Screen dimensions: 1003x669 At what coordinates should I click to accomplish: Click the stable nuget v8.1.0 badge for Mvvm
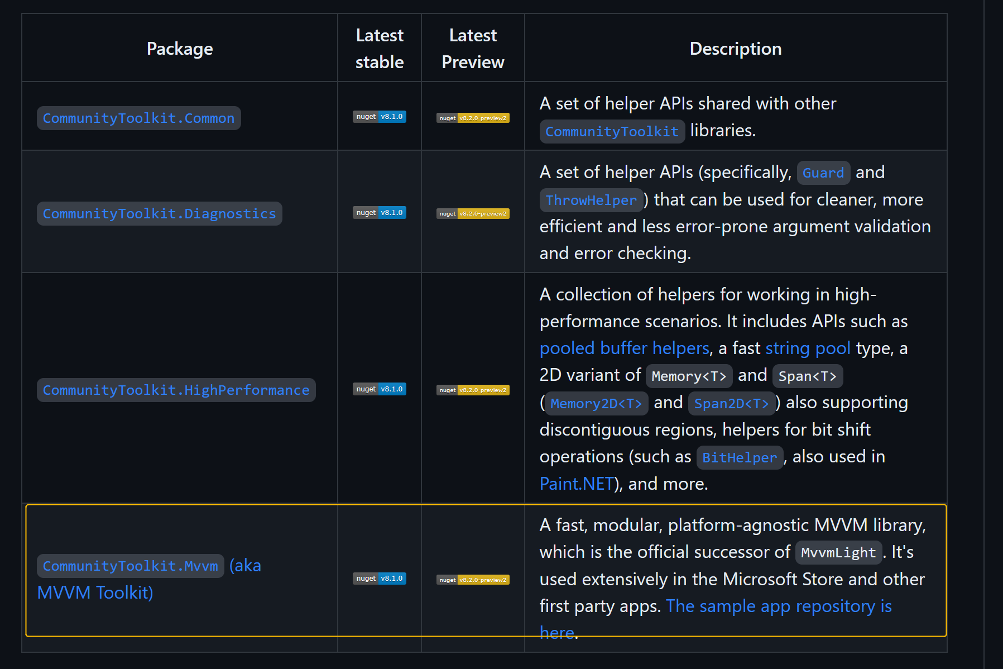coord(380,579)
